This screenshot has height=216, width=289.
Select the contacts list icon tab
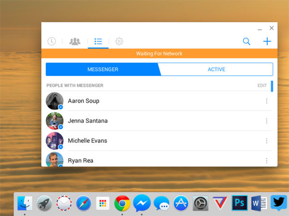(x=98, y=41)
